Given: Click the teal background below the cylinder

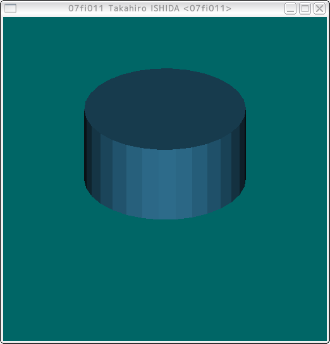Looking at the screenshot, I should click(165, 279).
